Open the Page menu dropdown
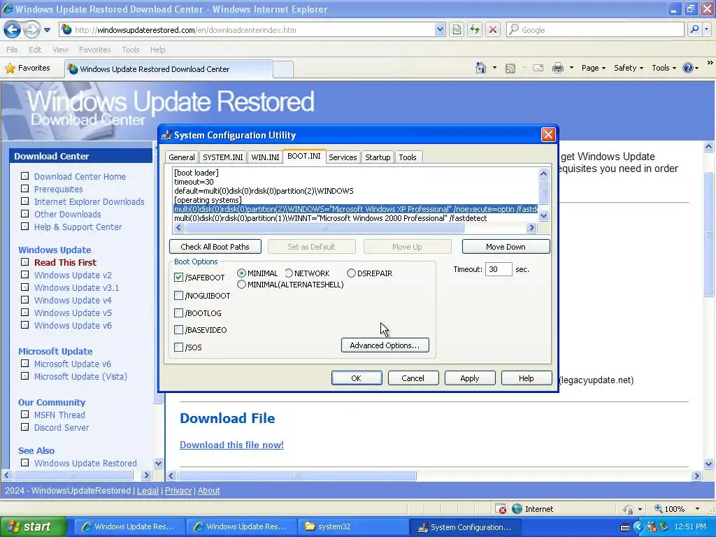Screen dimensions: 716x537 [x=593, y=68]
